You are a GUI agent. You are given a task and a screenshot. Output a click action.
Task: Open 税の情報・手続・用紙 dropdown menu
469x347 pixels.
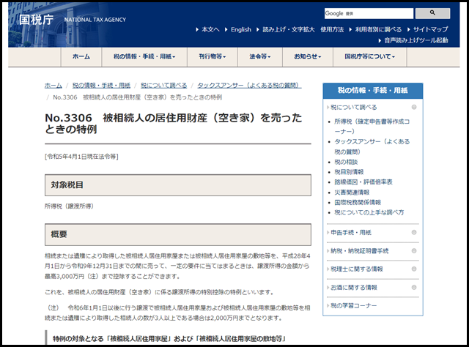point(144,56)
